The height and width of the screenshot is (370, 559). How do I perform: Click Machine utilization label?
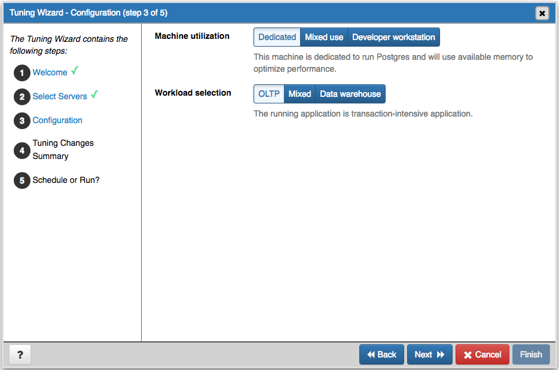pyautogui.click(x=192, y=36)
